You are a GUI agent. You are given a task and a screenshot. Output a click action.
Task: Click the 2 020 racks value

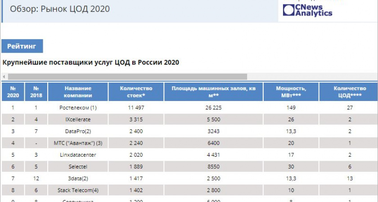tap(136, 155)
